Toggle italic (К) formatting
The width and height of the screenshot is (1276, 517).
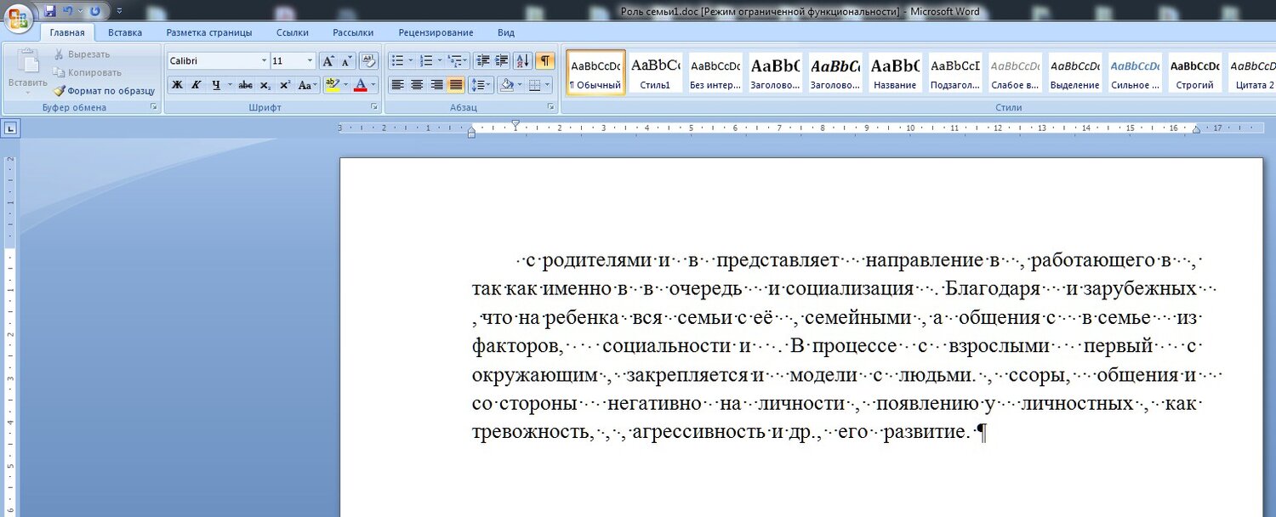196,85
